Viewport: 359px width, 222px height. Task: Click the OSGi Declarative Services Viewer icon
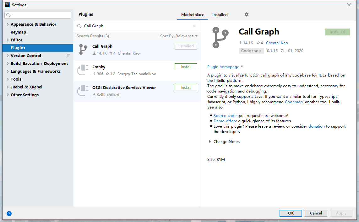pos(83,91)
